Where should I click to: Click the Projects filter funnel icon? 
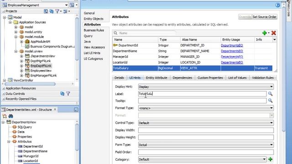[x=57, y=11]
